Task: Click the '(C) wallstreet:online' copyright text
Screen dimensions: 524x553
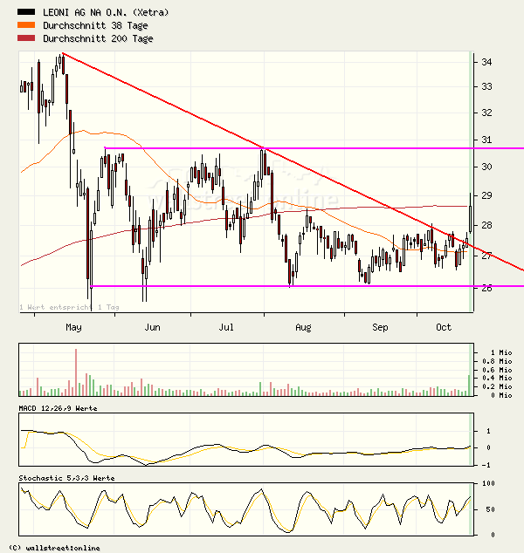Action: 54,548
